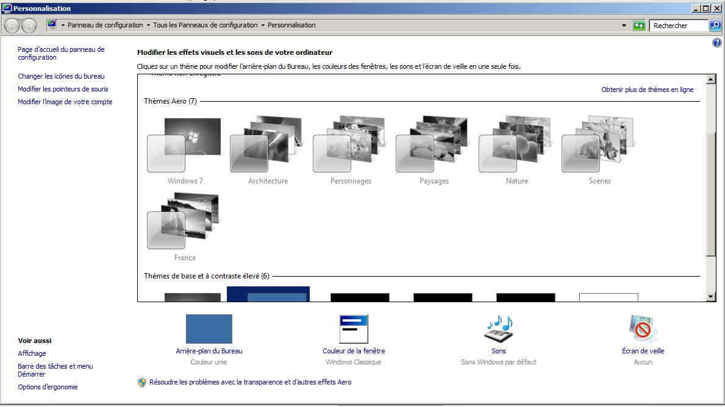Select the Nature theme
Screen dimensions: 725x407
(516, 150)
